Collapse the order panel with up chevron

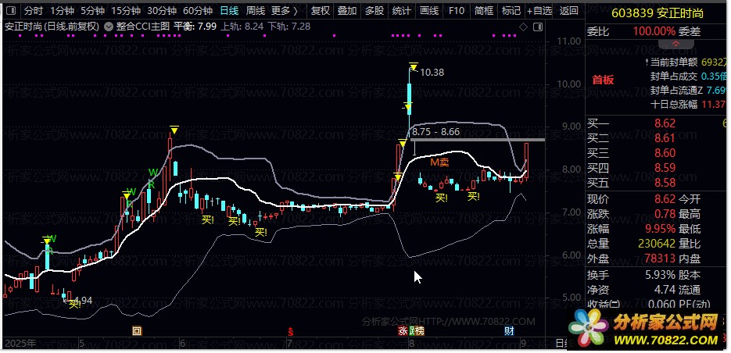coord(676,43)
